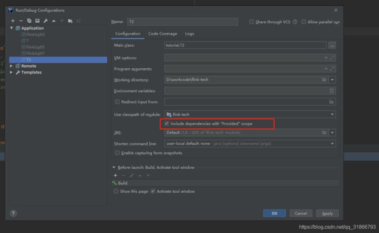Select the Build task row
Viewport: 379px width, 233px height.
point(225,183)
